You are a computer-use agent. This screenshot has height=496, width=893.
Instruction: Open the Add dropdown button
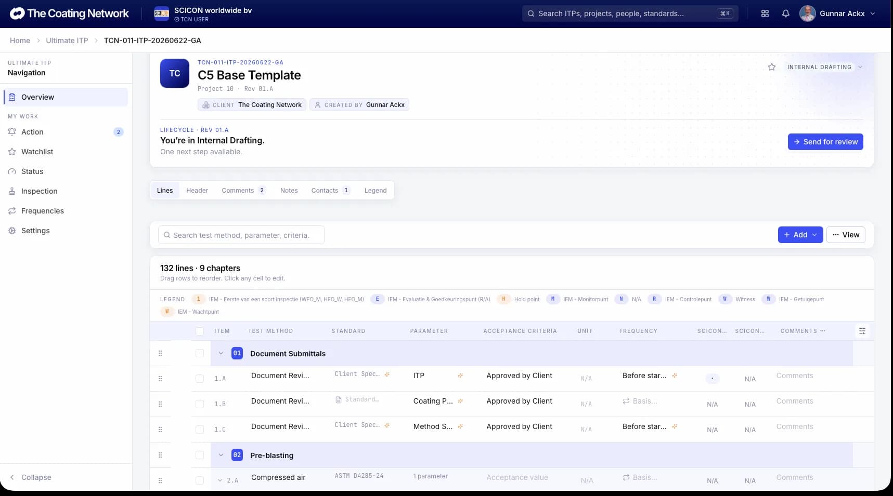[x=800, y=235]
